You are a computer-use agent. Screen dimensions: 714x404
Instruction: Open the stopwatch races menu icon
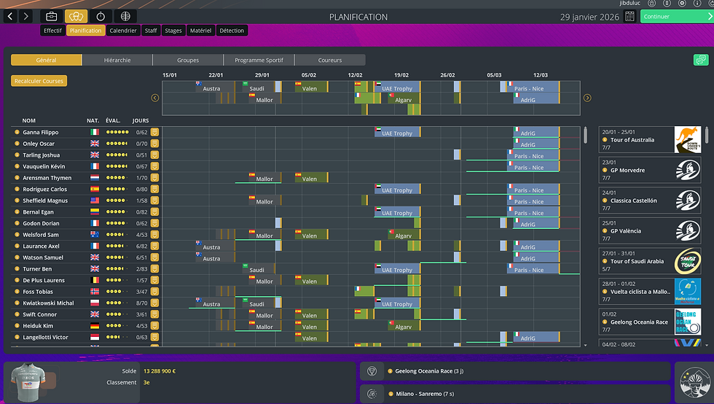(x=101, y=17)
